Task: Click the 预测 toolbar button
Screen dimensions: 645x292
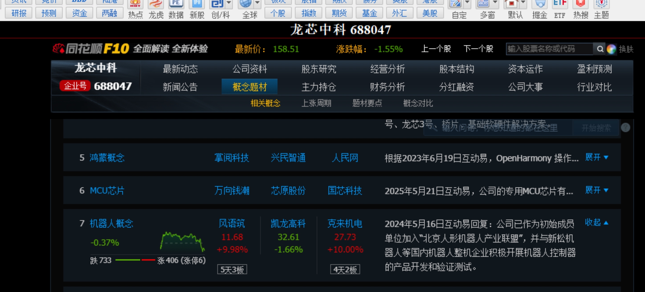Action: [x=49, y=13]
